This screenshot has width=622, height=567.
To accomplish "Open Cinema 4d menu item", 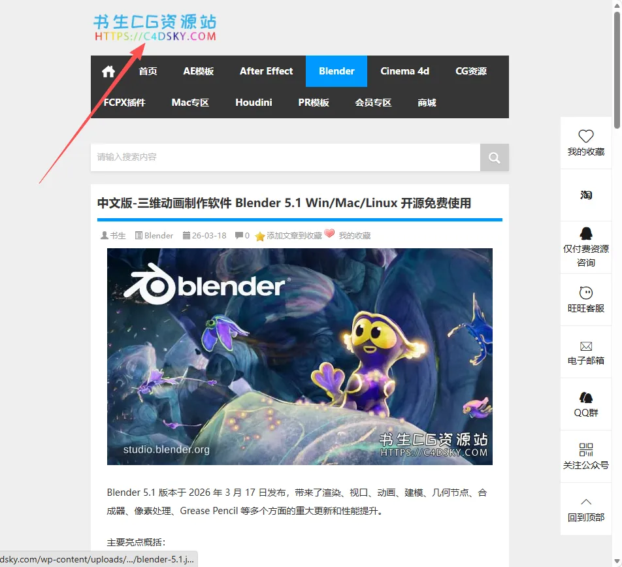I will point(404,71).
